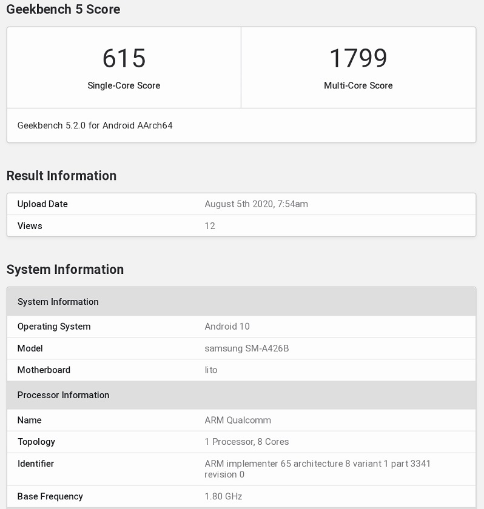Select 'samsung SM-A426B' model value

(x=246, y=348)
